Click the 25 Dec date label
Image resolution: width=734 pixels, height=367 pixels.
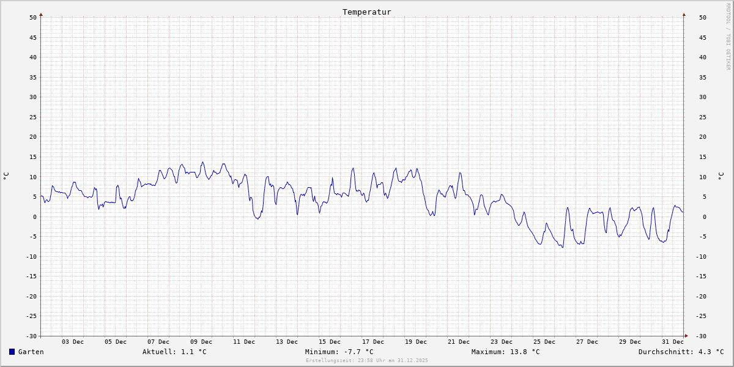point(544,342)
